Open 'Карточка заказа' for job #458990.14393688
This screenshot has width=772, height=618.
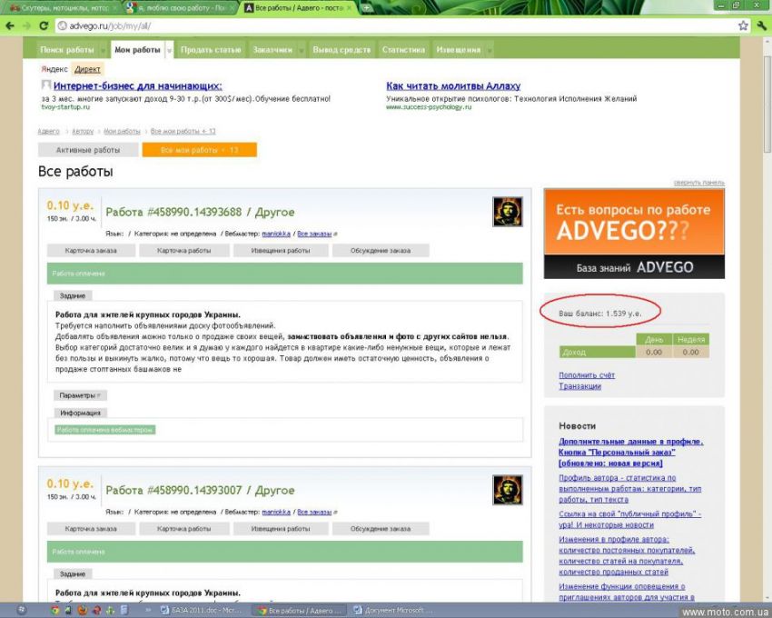tap(91, 250)
